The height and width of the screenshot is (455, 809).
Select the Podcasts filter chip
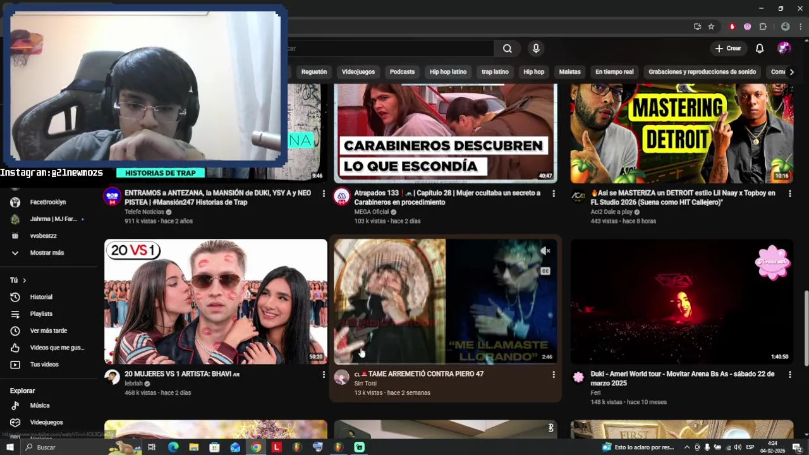(402, 72)
